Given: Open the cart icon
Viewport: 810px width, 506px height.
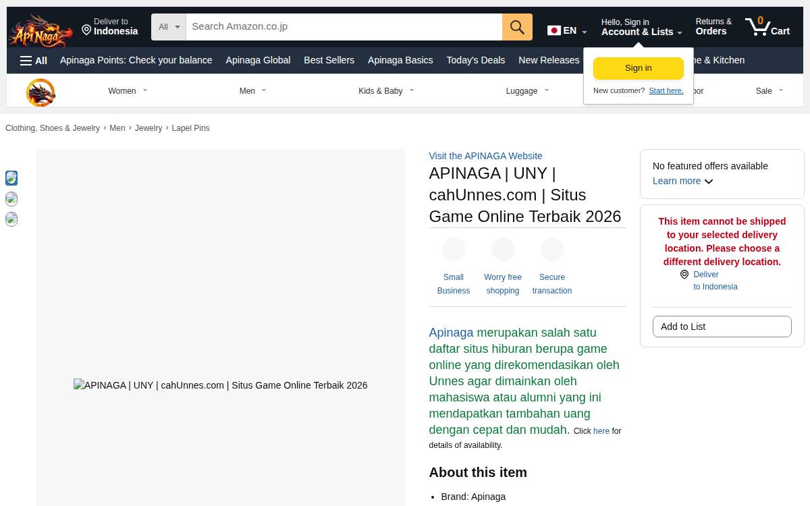Looking at the screenshot, I should point(767,27).
